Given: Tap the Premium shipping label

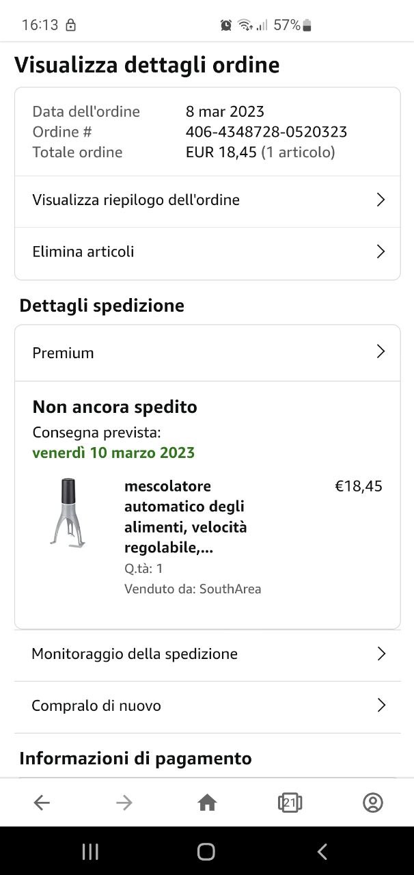Looking at the screenshot, I should click(63, 353).
